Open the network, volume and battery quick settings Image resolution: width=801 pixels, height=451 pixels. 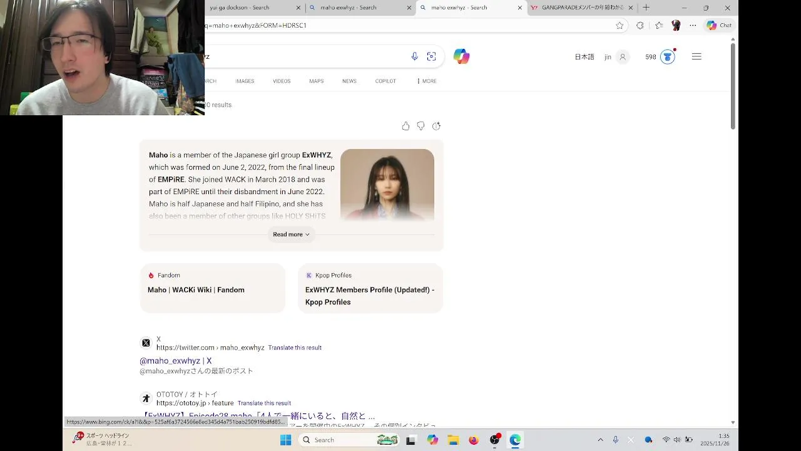[x=677, y=440]
